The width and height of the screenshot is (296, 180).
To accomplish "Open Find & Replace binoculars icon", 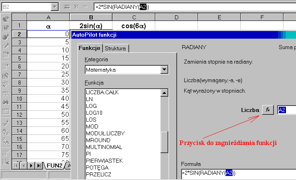I will [x=6, y=102].
